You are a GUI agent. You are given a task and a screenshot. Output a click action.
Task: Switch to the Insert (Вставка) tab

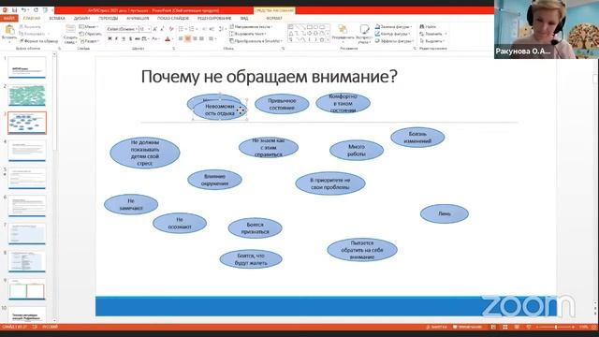[57, 18]
